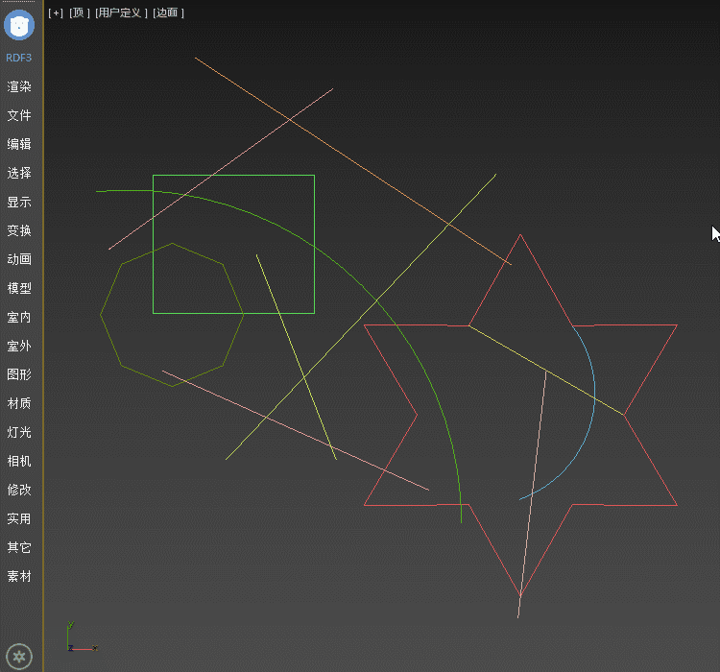Open the [用户定义] viewport dropdown
The width and height of the screenshot is (720, 672).
[x=122, y=12]
